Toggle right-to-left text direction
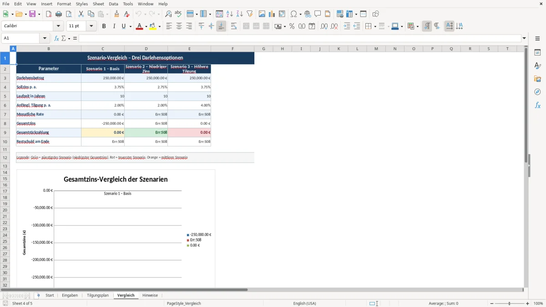The image size is (546, 307). tap(437, 26)
